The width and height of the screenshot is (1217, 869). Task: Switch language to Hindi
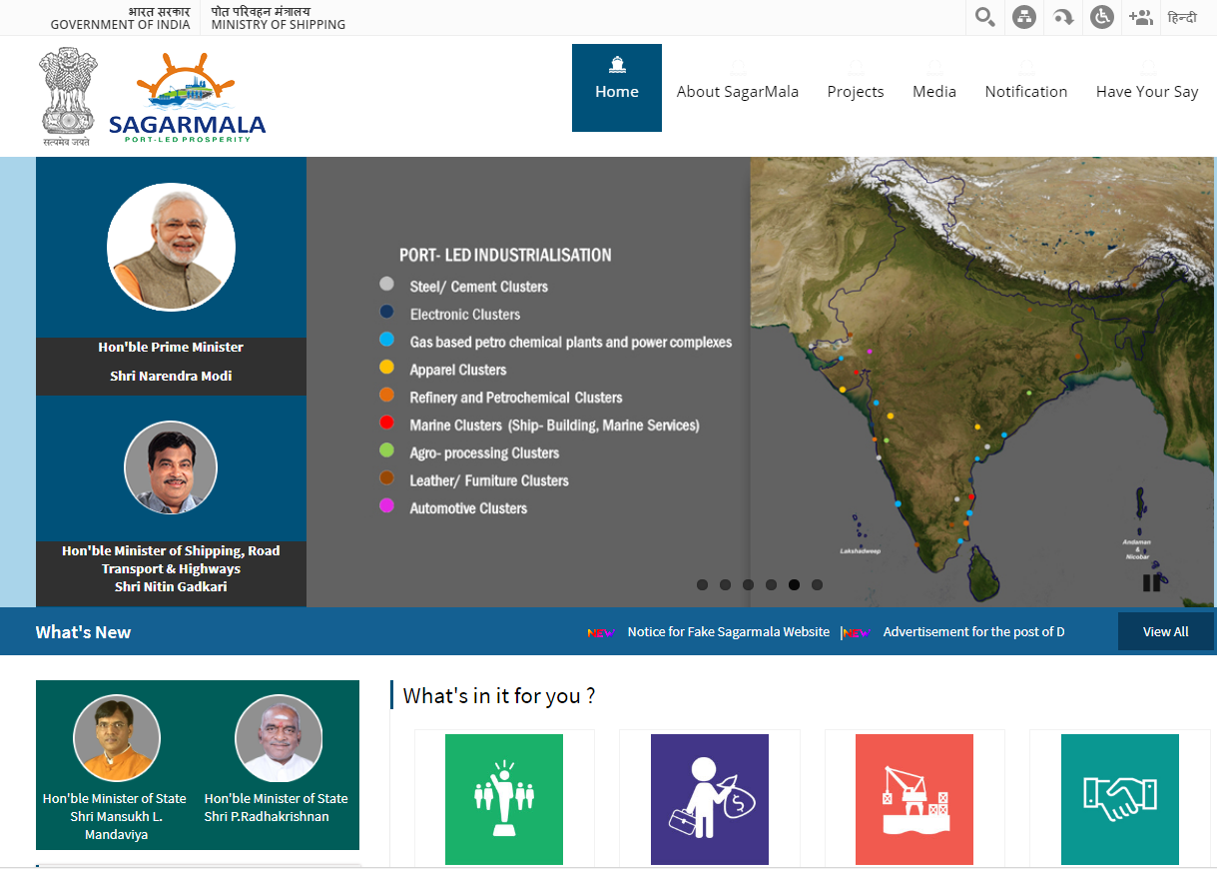click(1182, 17)
